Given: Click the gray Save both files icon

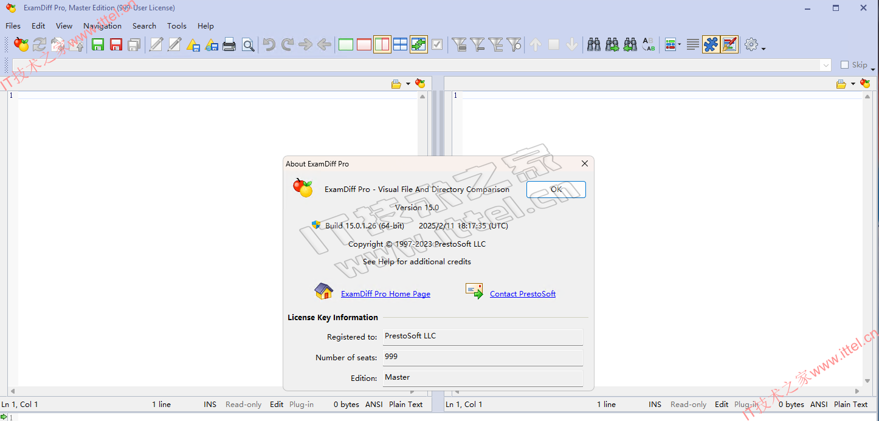Looking at the screenshot, I should [134, 44].
